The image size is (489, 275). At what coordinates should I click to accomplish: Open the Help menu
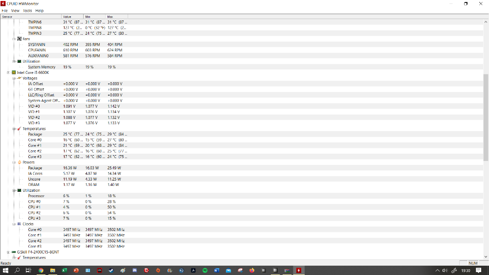click(x=39, y=11)
